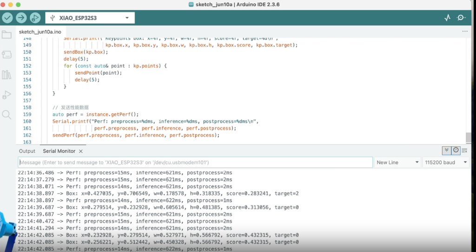Screen dimensions: 476x252
Task: Start debugging with the debug play button
Action: [35, 18]
